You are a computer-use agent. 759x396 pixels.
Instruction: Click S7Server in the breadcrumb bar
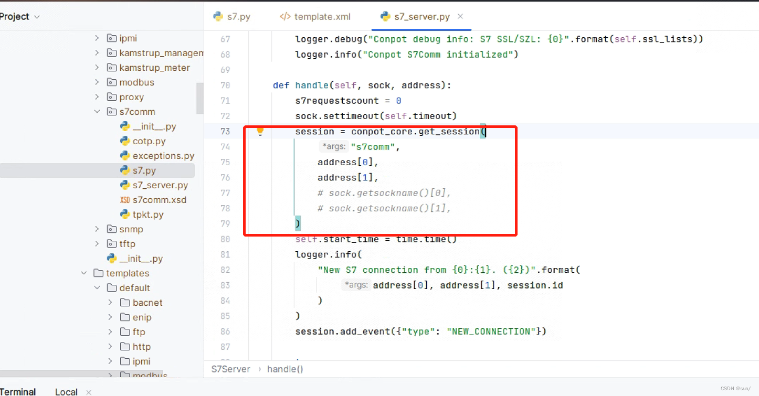[x=230, y=369]
